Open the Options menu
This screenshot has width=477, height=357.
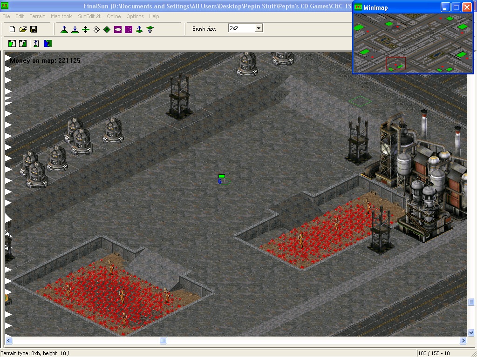(x=135, y=16)
